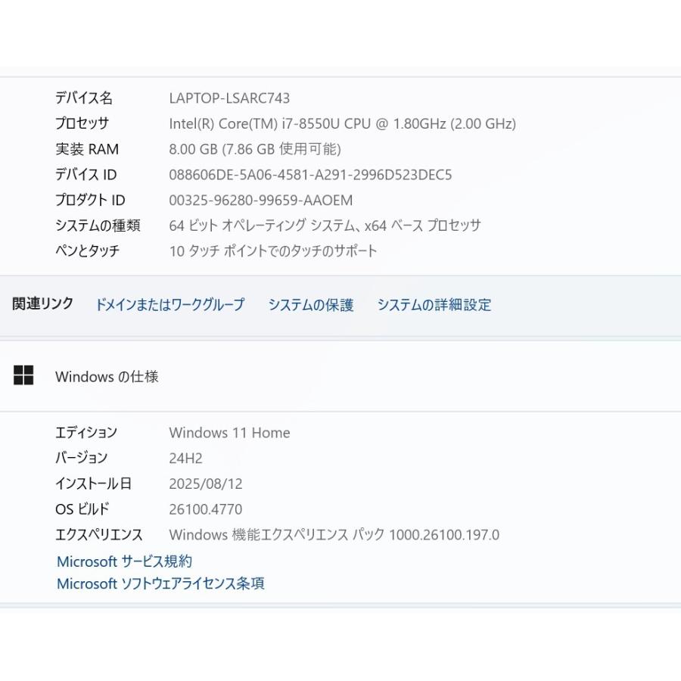Screen dimensions: 681x681
Task: Click the プロセッサ description text
Action: pyautogui.click(x=341, y=123)
